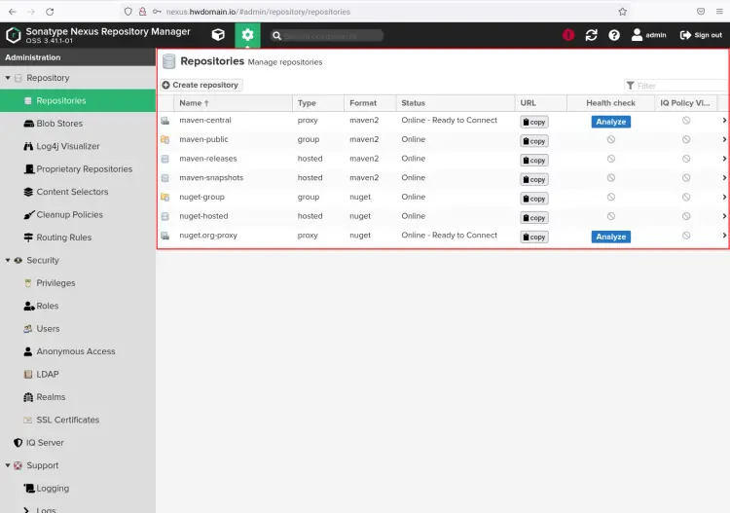The height and width of the screenshot is (513, 730).
Task: Copy URL for maven-snapshots
Action: 534,179
